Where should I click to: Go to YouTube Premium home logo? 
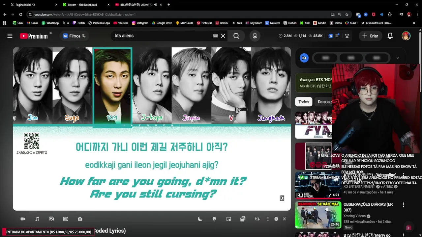[x=34, y=36]
